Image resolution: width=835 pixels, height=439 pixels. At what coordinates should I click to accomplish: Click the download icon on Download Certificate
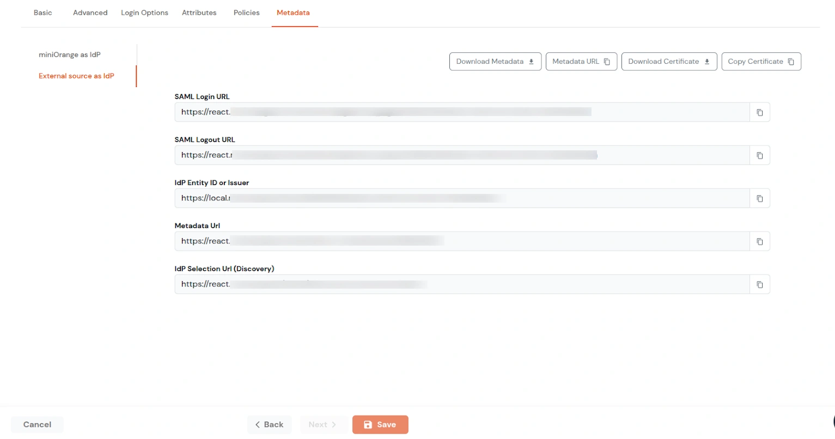(x=706, y=61)
